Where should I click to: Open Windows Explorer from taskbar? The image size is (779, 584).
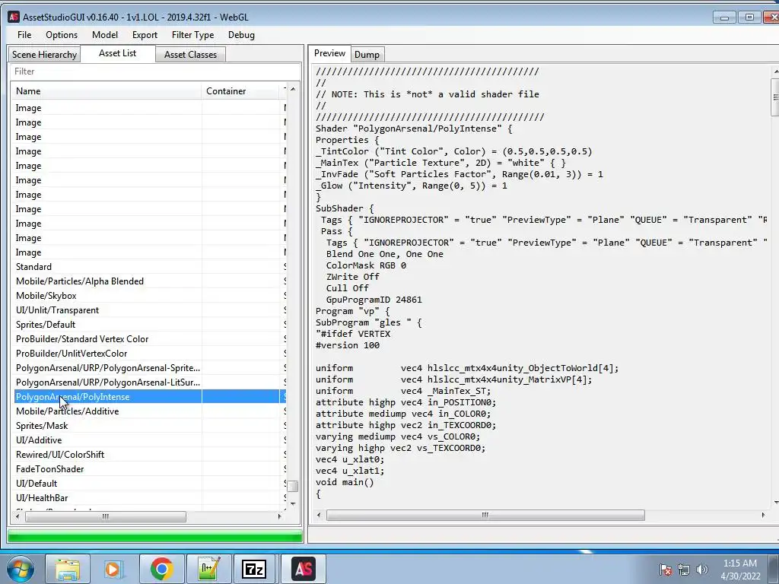(x=68, y=569)
